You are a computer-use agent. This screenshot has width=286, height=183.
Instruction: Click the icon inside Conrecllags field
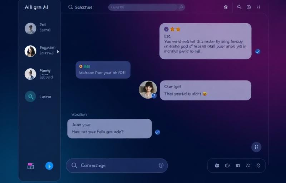click(161, 165)
